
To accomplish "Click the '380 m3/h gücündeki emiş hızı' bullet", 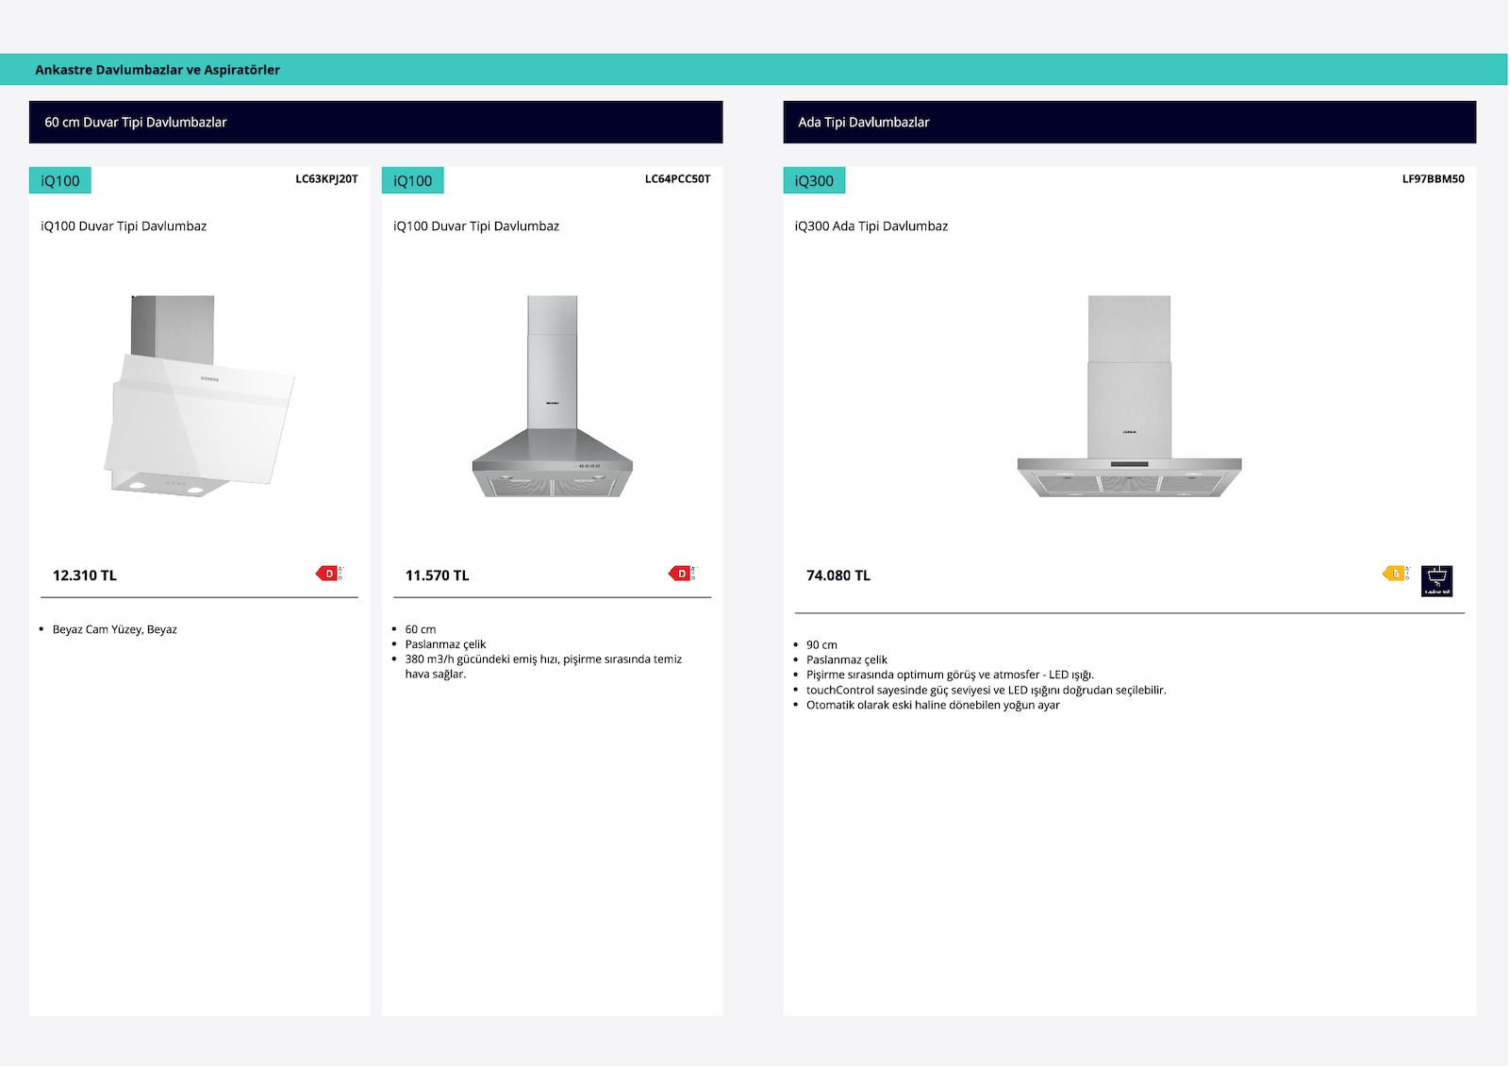I will (543, 666).
